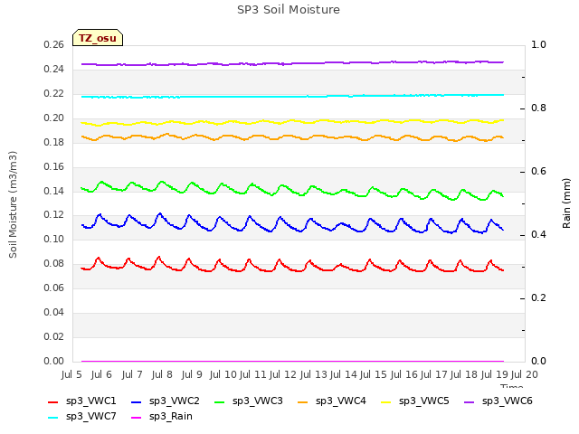Screen dimensions: 579x434
Task: Click the red sp3_VWC1 legend swatch
Action: (x=53, y=401)
